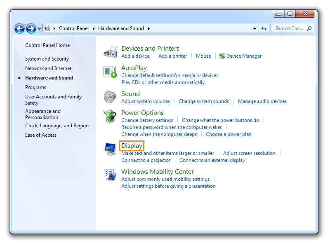330x243 pixels.
Task: Click the Display heading link
Action: (x=132, y=146)
